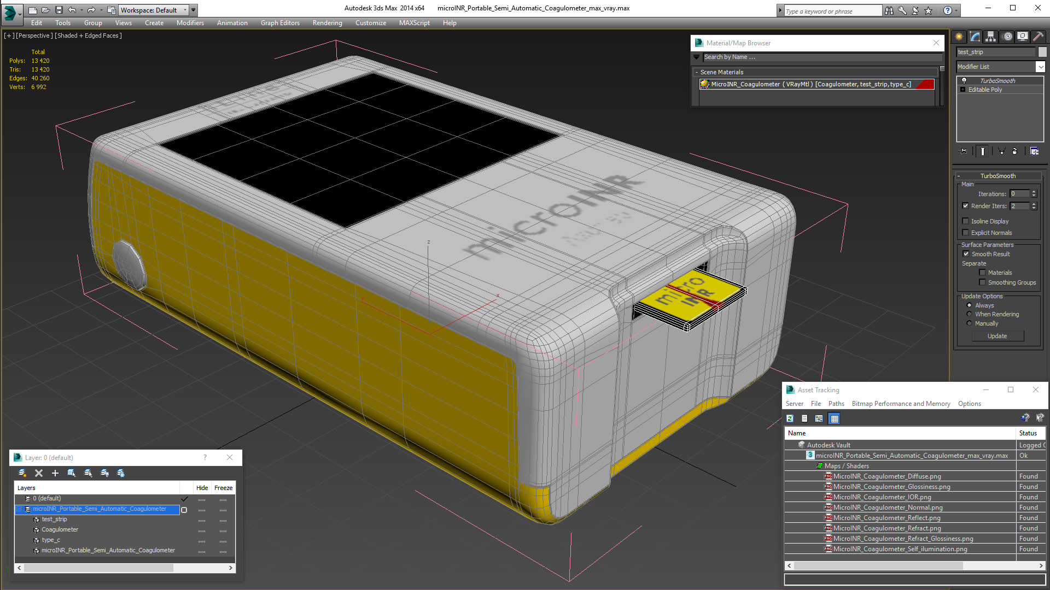This screenshot has width=1050, height=590.
Task: Open the Graph Editors menu
Action: tap(280, 23)
